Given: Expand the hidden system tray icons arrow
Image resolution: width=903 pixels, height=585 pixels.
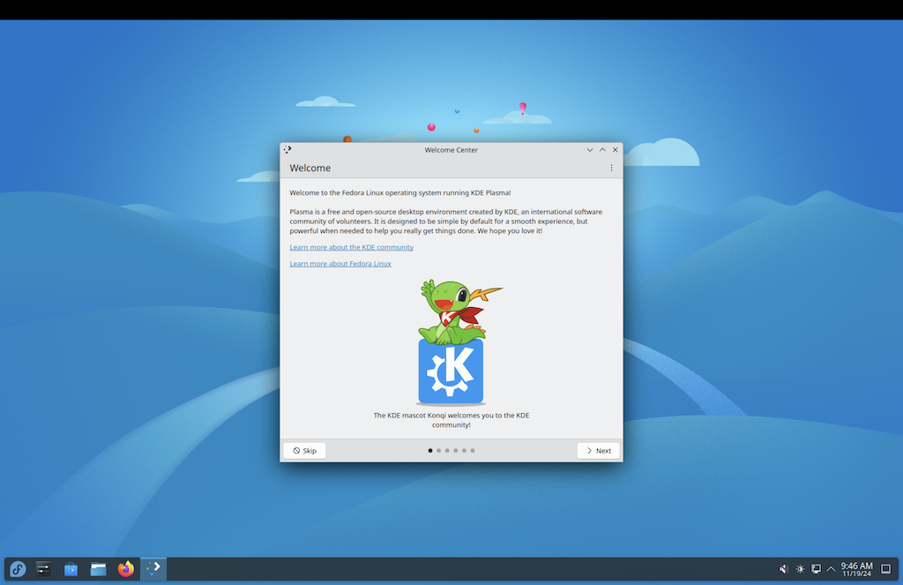Looking at the screenshot, I should tap(831, 569).
